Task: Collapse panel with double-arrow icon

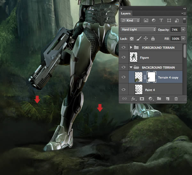Action: coord(184,8)
